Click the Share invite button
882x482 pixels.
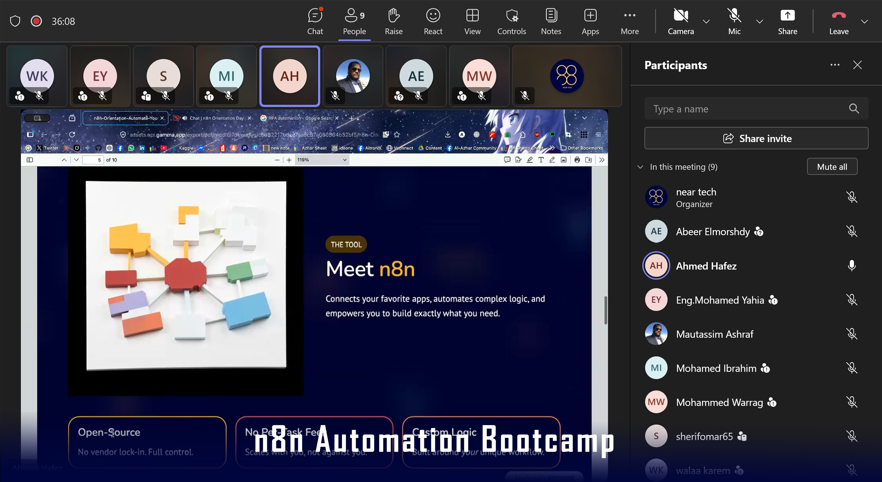pyautogui.click(x=756, y=138)
